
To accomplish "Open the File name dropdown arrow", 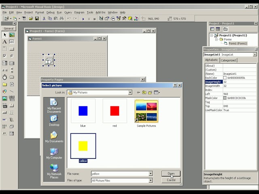I will click(x=151, y=173).
